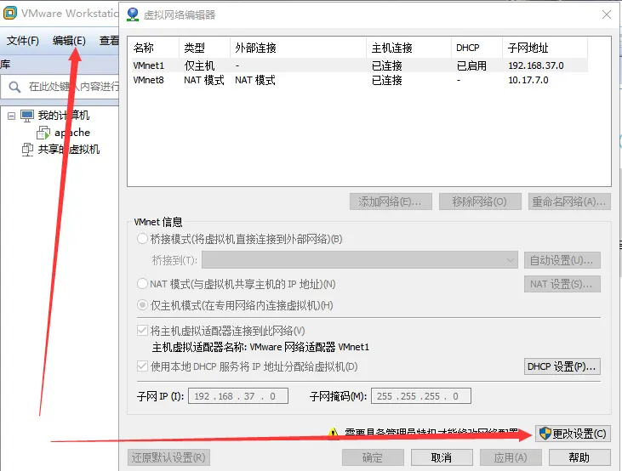The height and width of the screenshot is (471, 622).
Task: Click the 已启用 DHCP cell
Action: click(471, 65)
